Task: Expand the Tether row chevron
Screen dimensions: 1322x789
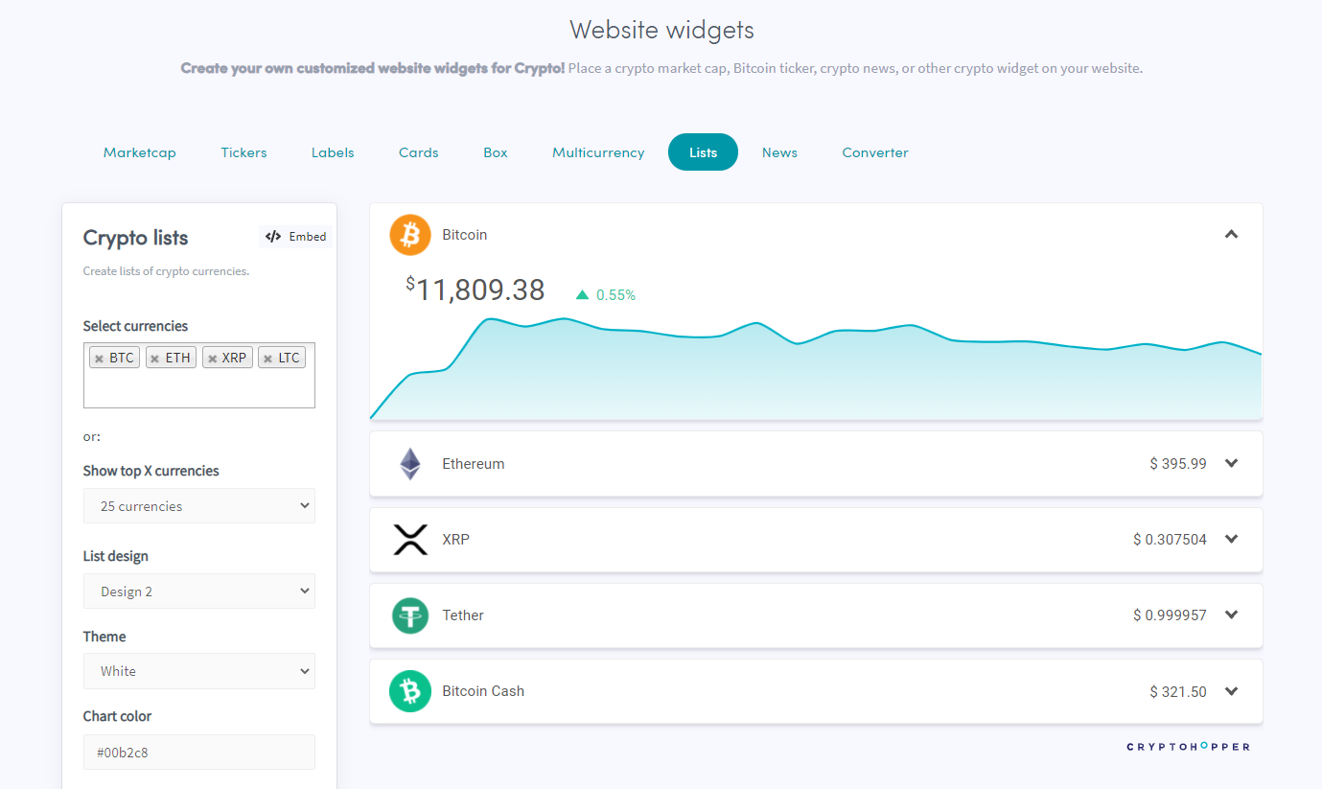Action: coord(1232,615)
